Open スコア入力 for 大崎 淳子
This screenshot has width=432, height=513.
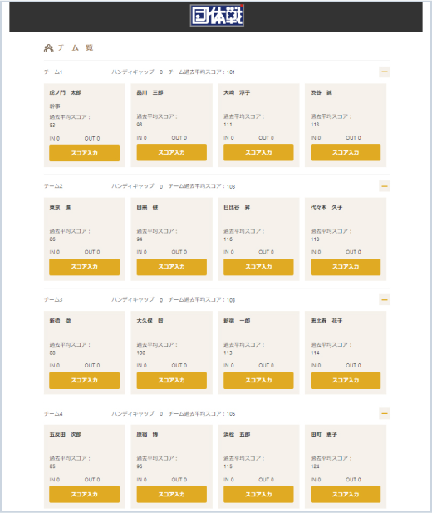(x=258, y=152)
